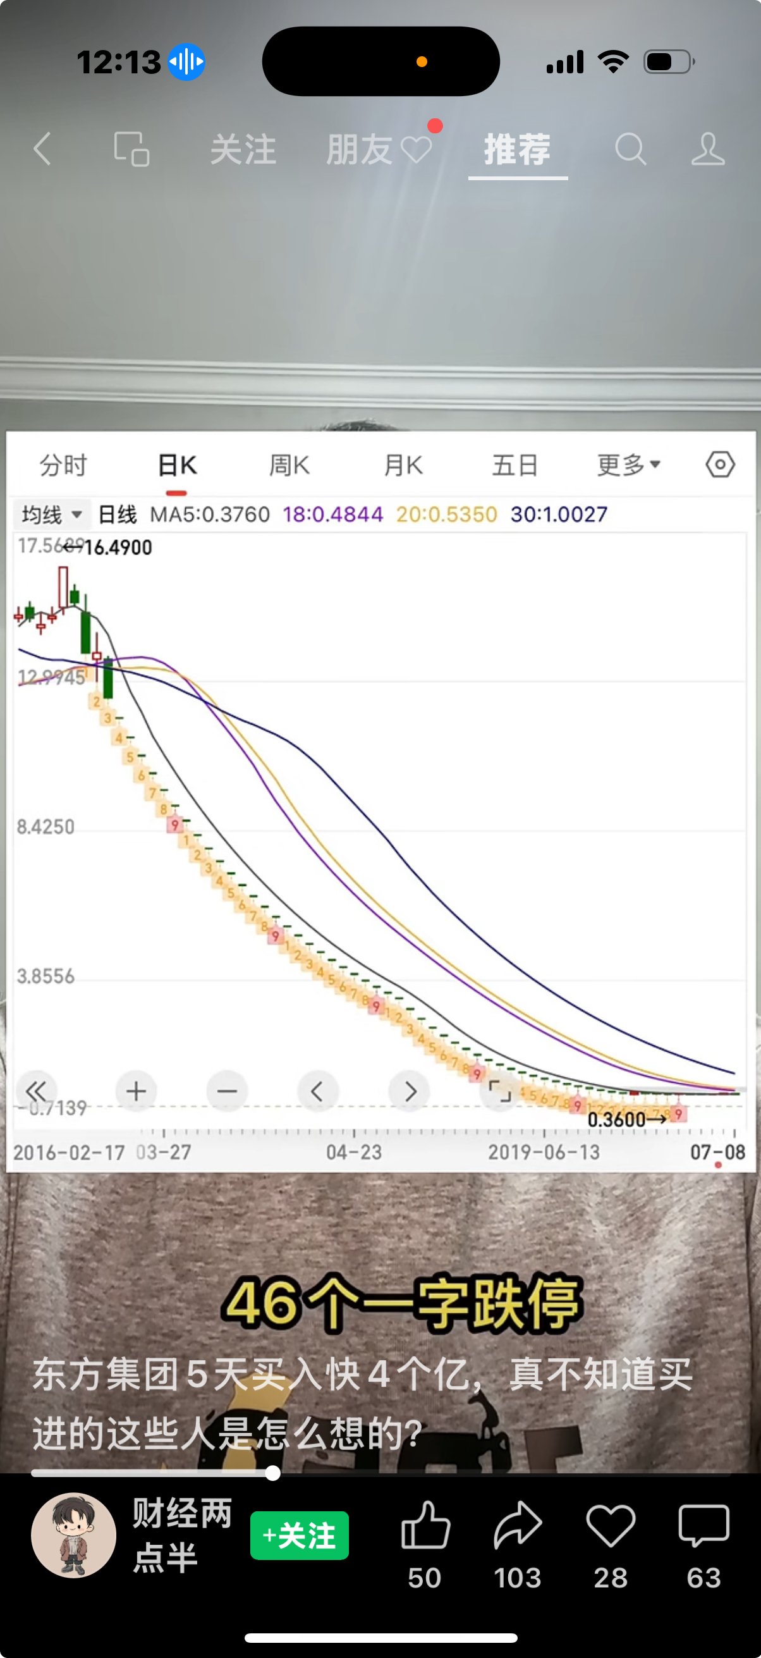Open the profile person icon
This screenshot has width=761, height=1658.
click(x=709, y=149)
